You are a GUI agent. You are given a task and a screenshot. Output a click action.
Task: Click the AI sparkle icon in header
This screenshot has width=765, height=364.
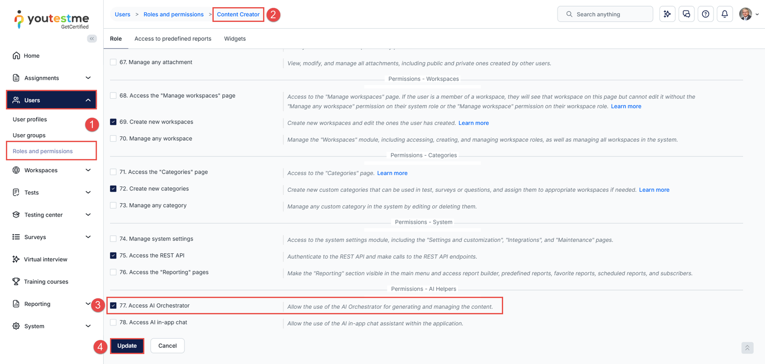point(667,14)
